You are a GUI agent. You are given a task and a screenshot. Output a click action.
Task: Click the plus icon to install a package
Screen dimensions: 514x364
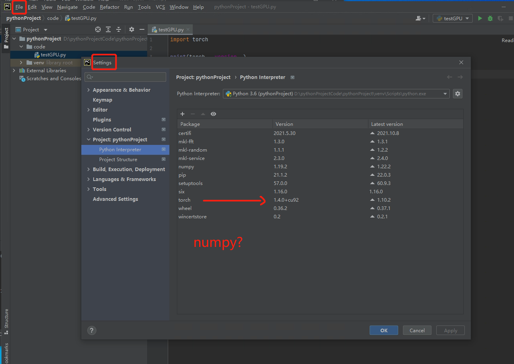click(182, 114)
